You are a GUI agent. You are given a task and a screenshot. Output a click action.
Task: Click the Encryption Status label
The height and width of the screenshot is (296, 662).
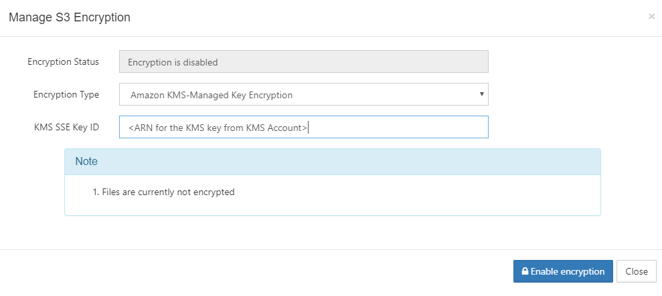tap(63, 61)
